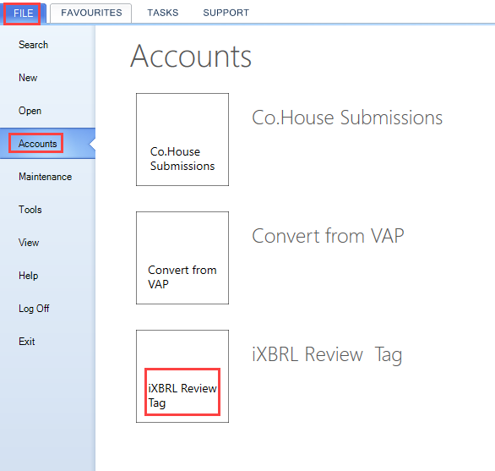The image size is (495, 471).
Task: Open the SUPPORT tab
Action: tap(226, 13)
